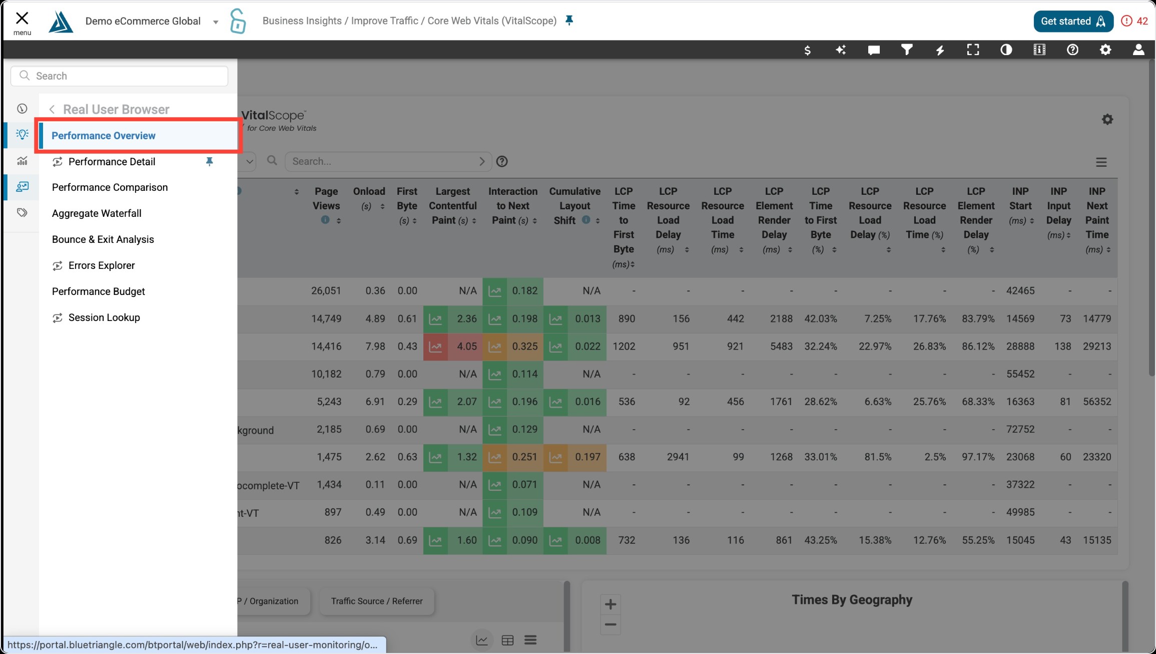Select the lightbulb insights sidebar icon
This screenshot has height=654, width=1156.
coord(22,134)
